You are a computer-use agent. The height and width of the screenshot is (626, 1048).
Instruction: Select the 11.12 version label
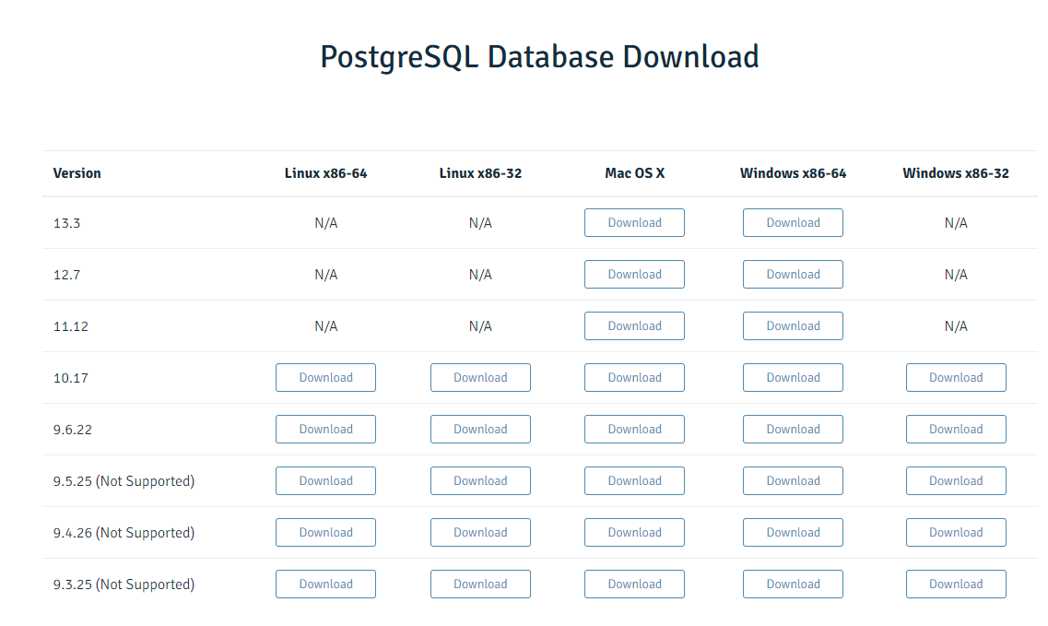(71, 326)
